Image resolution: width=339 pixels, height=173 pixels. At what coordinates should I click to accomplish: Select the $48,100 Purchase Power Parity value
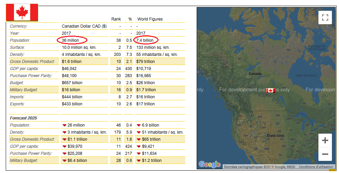pos(69,76)
